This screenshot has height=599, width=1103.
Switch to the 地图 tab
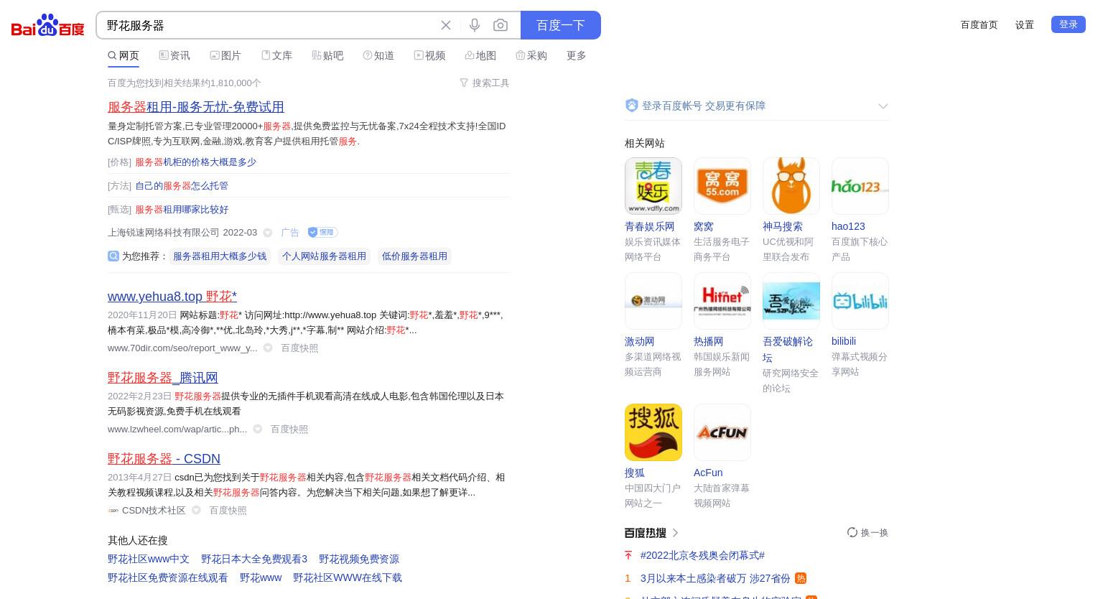coord(480,55)
